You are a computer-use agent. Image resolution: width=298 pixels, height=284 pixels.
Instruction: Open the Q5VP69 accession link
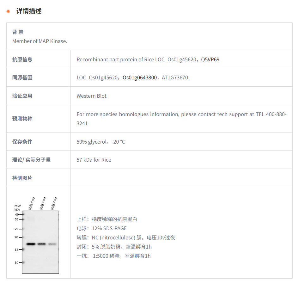pos(210,59)
